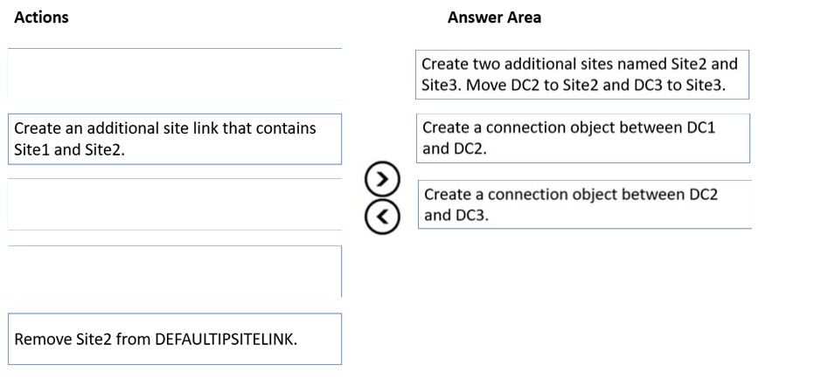This screenshot has width=821, height=379.
Task: Select Remove Site2 from DEFAULTIPSITELINK action
Action: (174, 339)
